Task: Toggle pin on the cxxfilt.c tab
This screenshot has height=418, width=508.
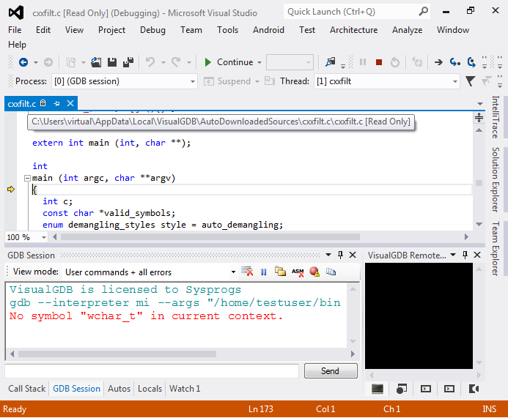Action: click(57, 103)
